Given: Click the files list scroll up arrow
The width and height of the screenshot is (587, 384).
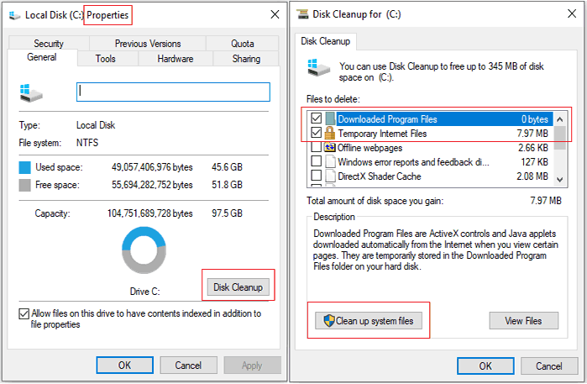Looking at the screenshot, I should 559,119.
